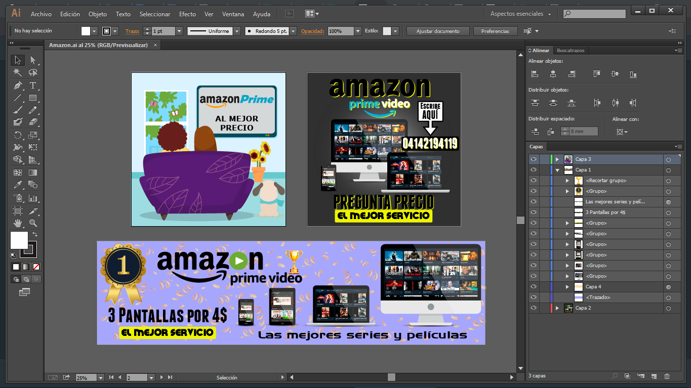Create new layer icon in Capas panel
Viewport: 691px width, 388px height.
pos(654,376)
